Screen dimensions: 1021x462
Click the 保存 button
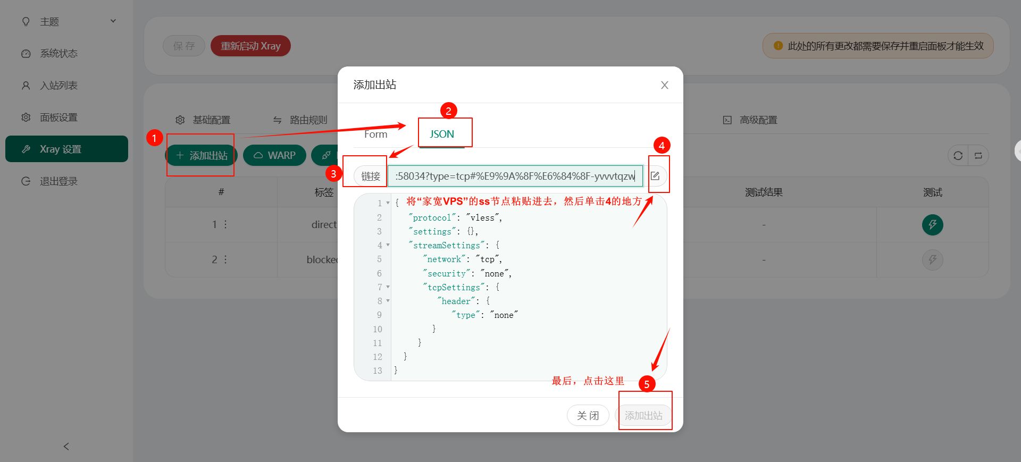(x=184, y=46)
